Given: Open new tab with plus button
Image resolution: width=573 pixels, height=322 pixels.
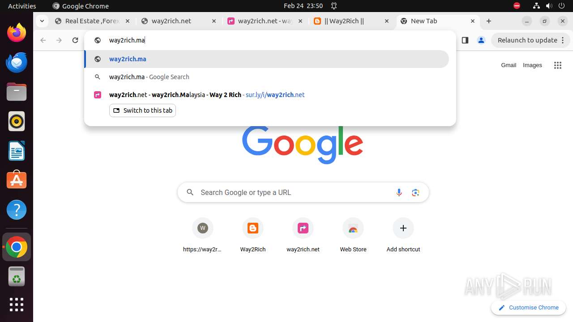Looking at the screenshot, I should click(x=489, y=21).
